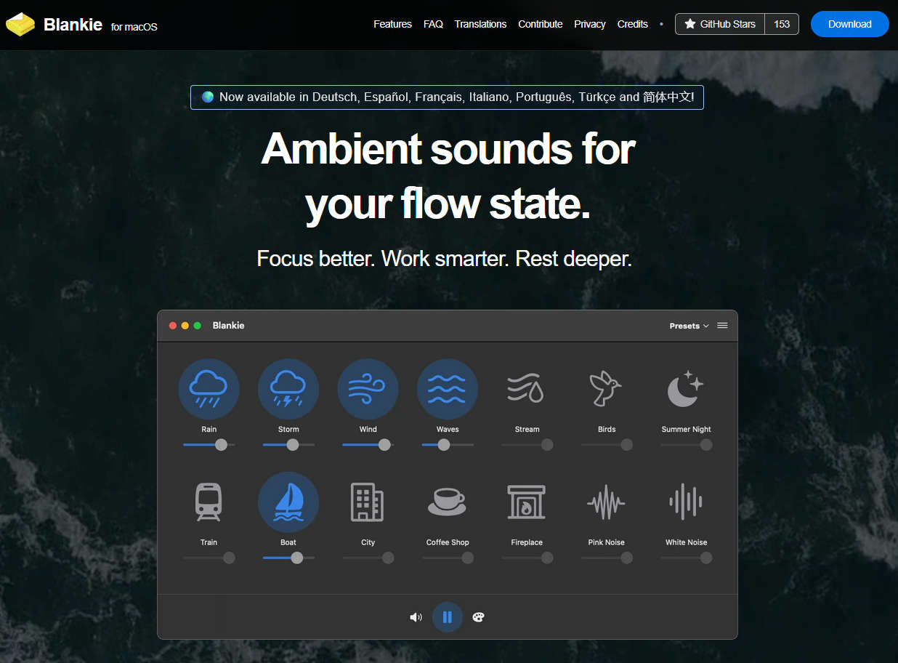Enable the City building icon
Viewport: 898px width, 663px height.
368,502
